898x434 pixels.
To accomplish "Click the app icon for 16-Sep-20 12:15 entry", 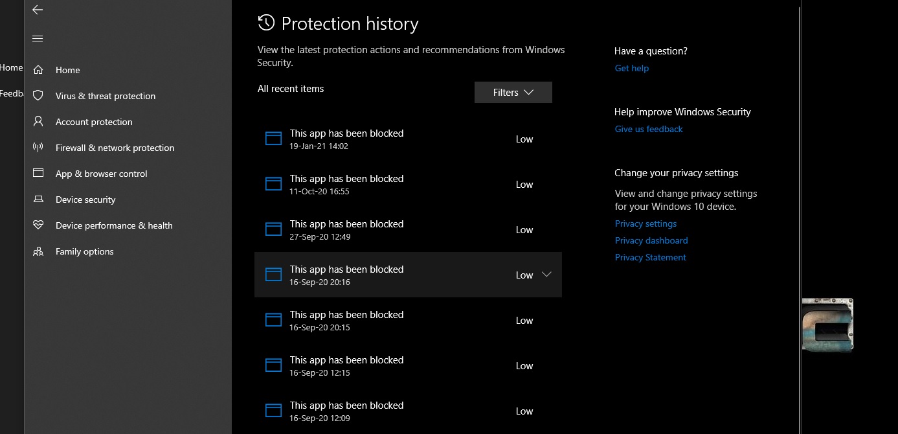I will coord(274,365).
